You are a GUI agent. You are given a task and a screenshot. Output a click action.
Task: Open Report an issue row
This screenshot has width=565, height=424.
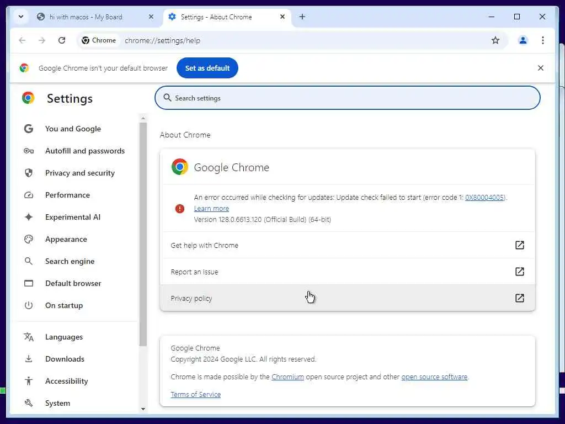click(x=348, y=272)
